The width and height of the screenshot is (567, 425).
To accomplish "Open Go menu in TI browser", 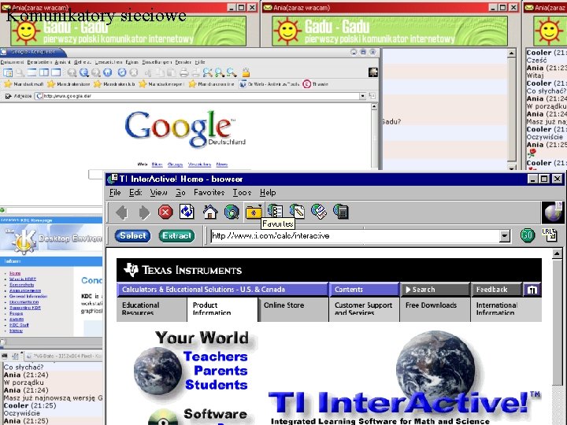I will tap(180, 193).
